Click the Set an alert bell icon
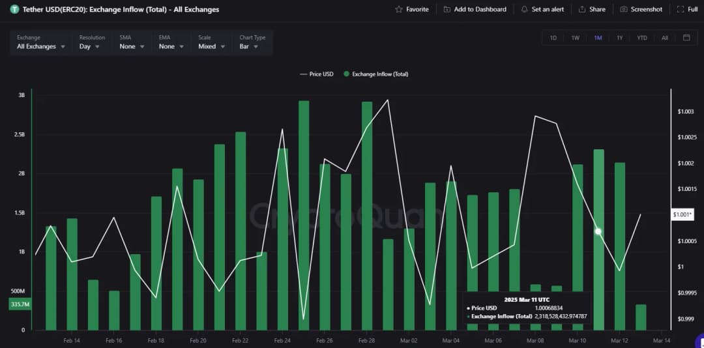Screen dimensions: 704x348 pyautogui.click(x=524, y=10)
